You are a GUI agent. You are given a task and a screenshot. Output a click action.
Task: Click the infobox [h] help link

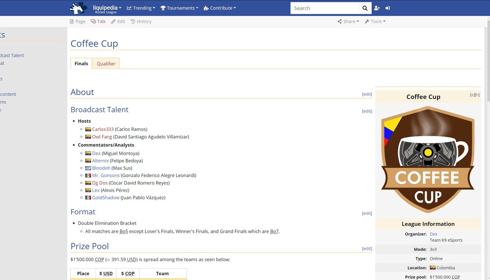tap(477, 95)
